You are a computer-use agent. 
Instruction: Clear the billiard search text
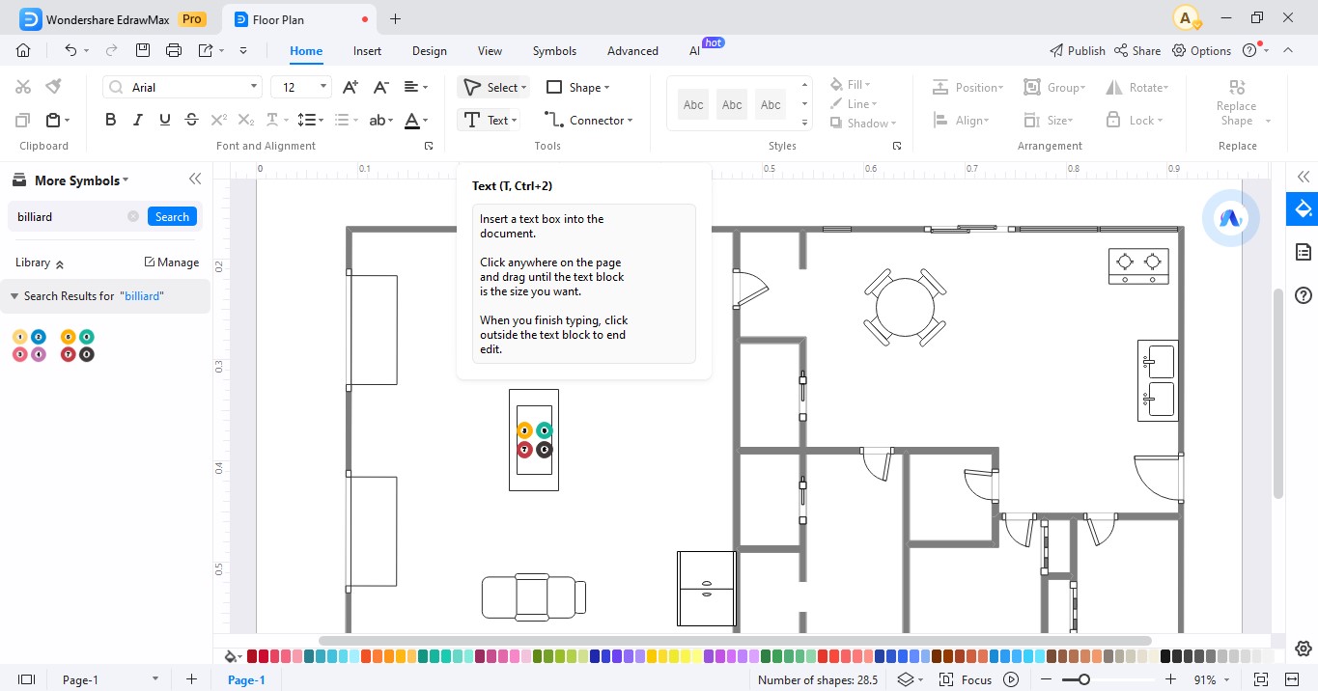coord(133,216)
